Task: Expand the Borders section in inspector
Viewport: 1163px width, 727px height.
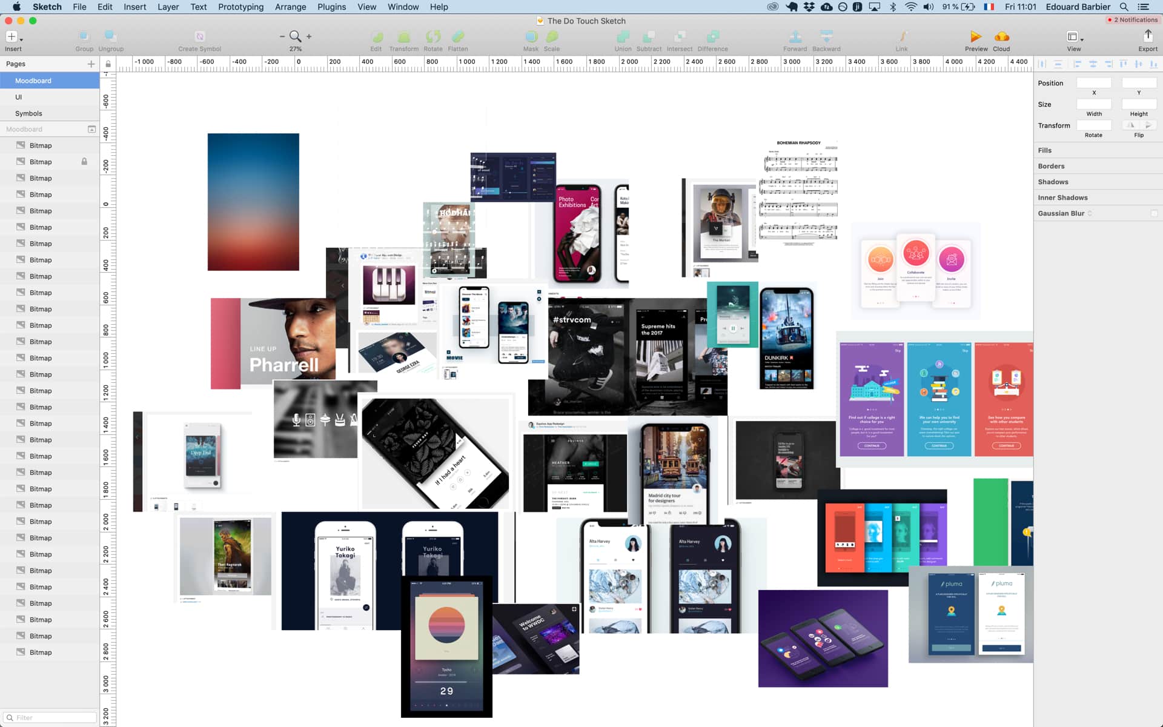Action: 1052,166
